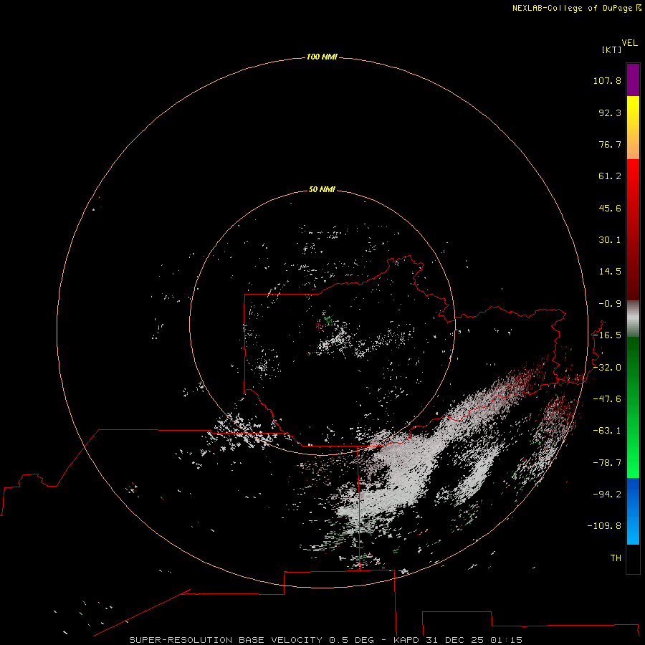Select the 45.6 velocity legend value
645x645 pixels.
tap(610, 208)
